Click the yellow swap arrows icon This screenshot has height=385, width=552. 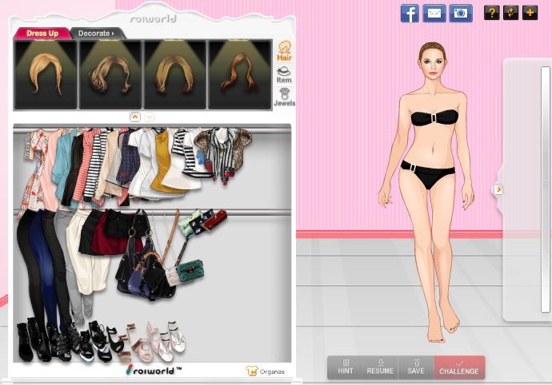pyautogui.click(x=510, y=13)
